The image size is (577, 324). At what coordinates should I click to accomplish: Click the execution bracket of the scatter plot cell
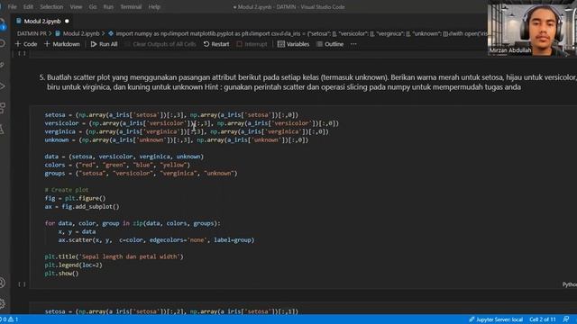[x=22, y=284]
